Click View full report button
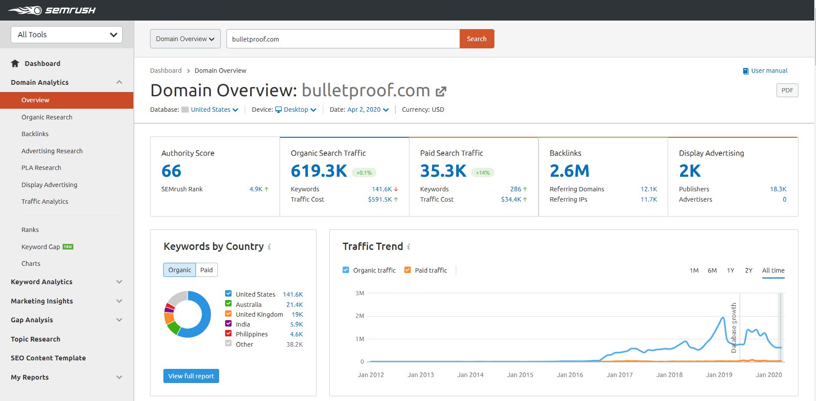The image size is (816, 401). [191, 376]
